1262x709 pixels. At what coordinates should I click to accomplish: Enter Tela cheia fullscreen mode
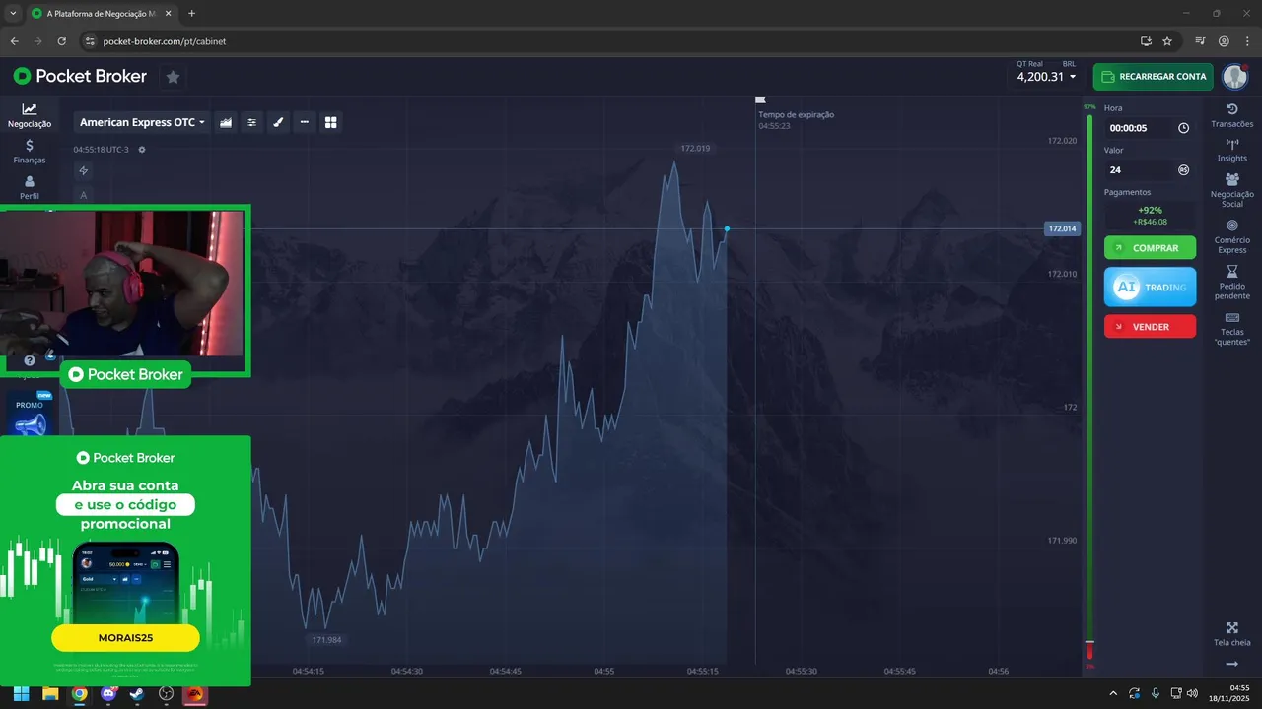coord(1232,634)
